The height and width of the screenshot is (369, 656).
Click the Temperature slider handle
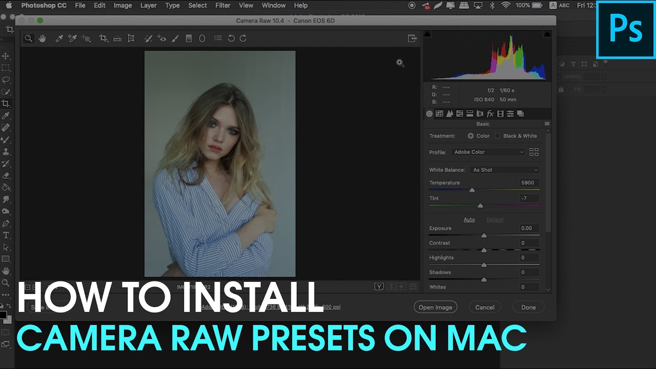(472, 190)
